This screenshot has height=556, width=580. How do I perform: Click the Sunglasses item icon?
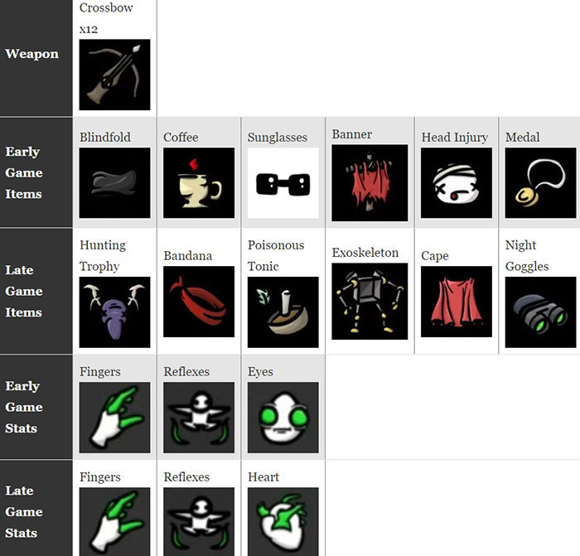(283, 183)
